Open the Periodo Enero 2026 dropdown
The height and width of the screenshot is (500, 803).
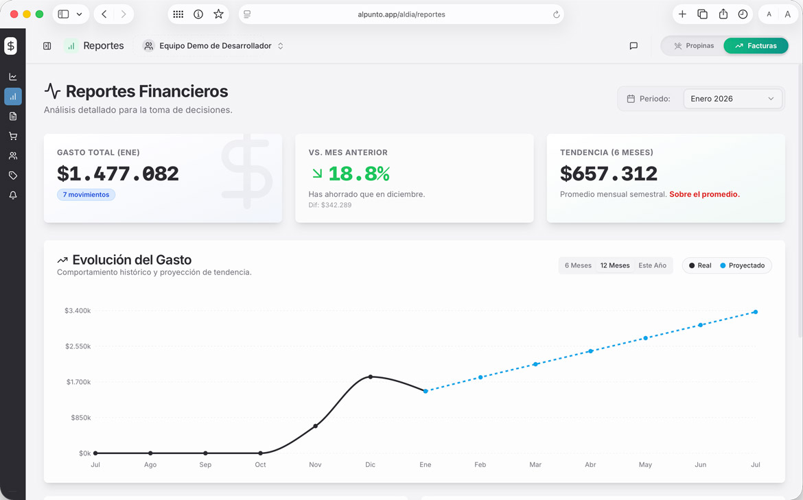click(x=732, y=98)
